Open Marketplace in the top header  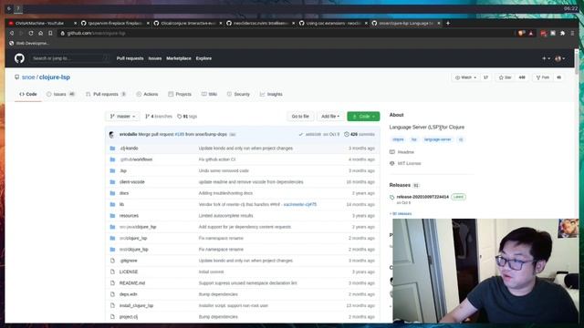179,58
